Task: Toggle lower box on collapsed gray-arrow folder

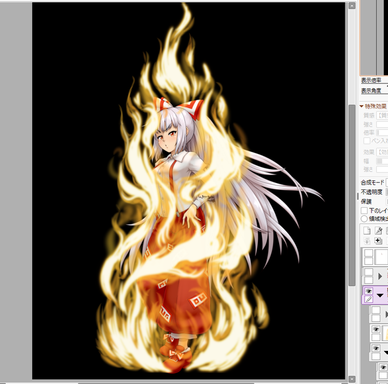Action: [369, 280]
